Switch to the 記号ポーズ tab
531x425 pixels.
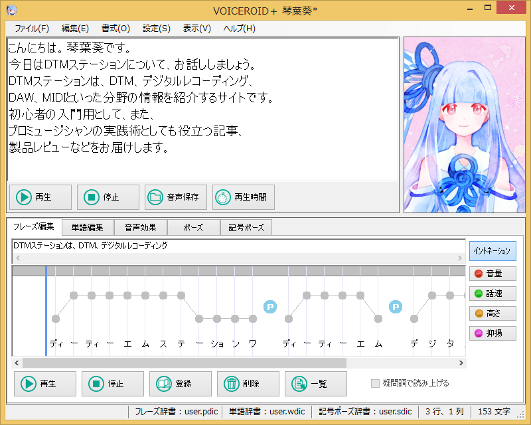(246, 227)
